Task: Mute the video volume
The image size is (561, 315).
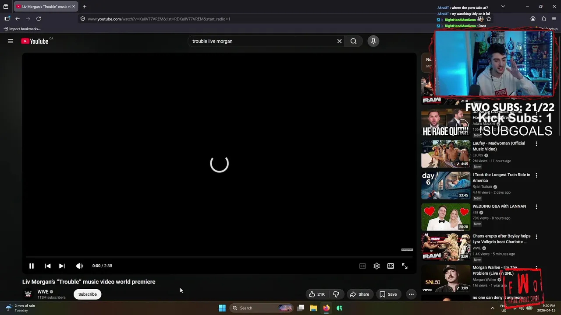Action: (79, 266)
